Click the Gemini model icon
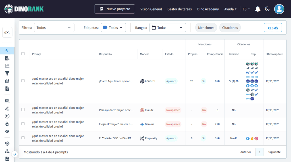Viewport: 291px width, 162px height. click(x=142, y=124)
